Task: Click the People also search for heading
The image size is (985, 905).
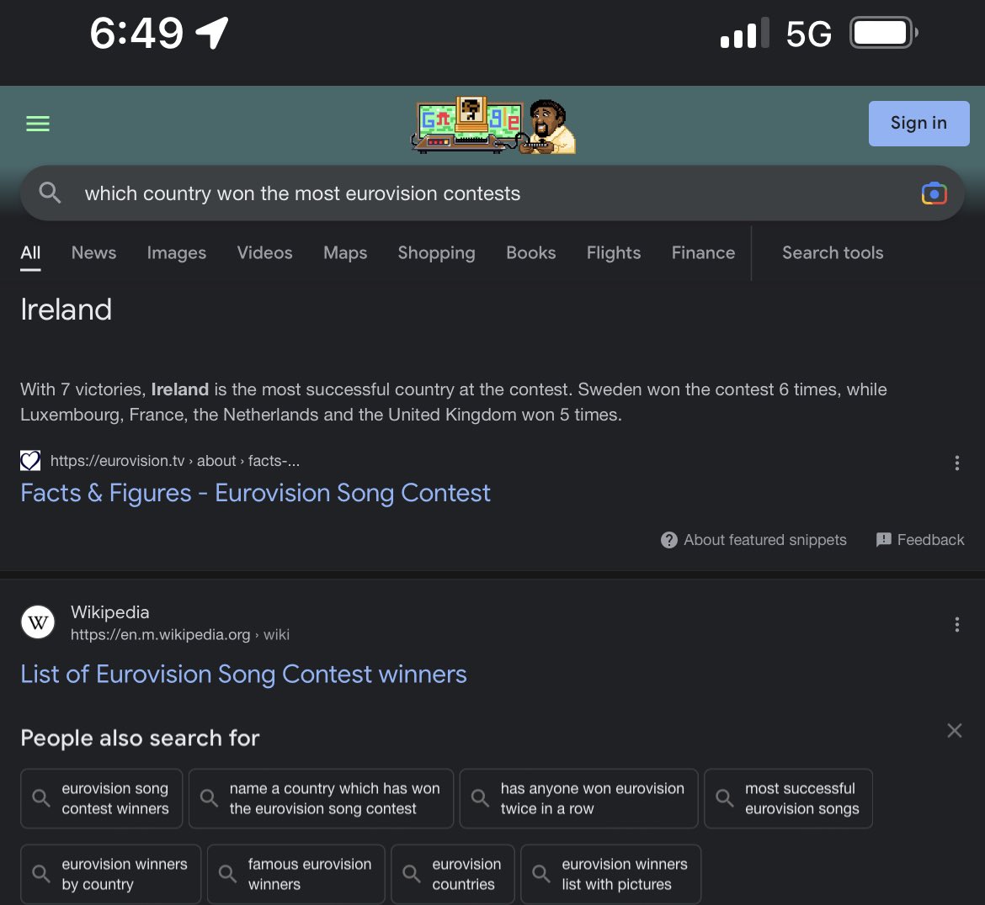Action: point(140,738)
